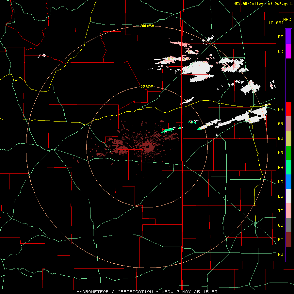Click the GR legend color swatch
The image size is (294, 294).
pyautogui.click(x=288, y=124)
